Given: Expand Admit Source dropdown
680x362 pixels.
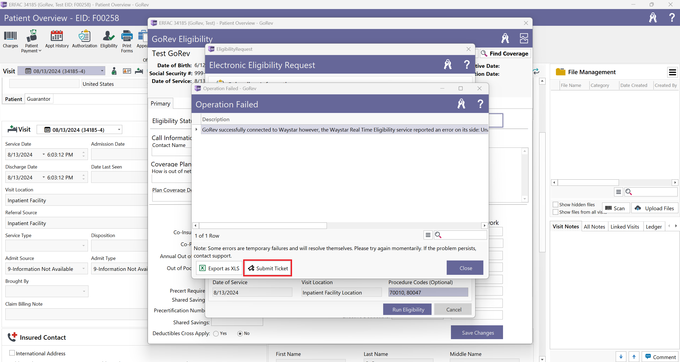Looking at the screenshot, I should [x=83, y=268].
